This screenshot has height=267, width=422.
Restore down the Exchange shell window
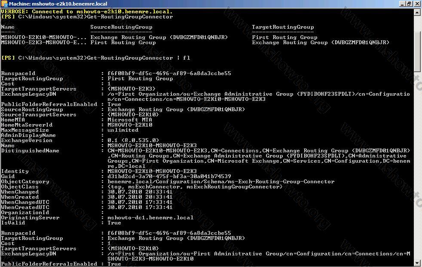point(409,4)
